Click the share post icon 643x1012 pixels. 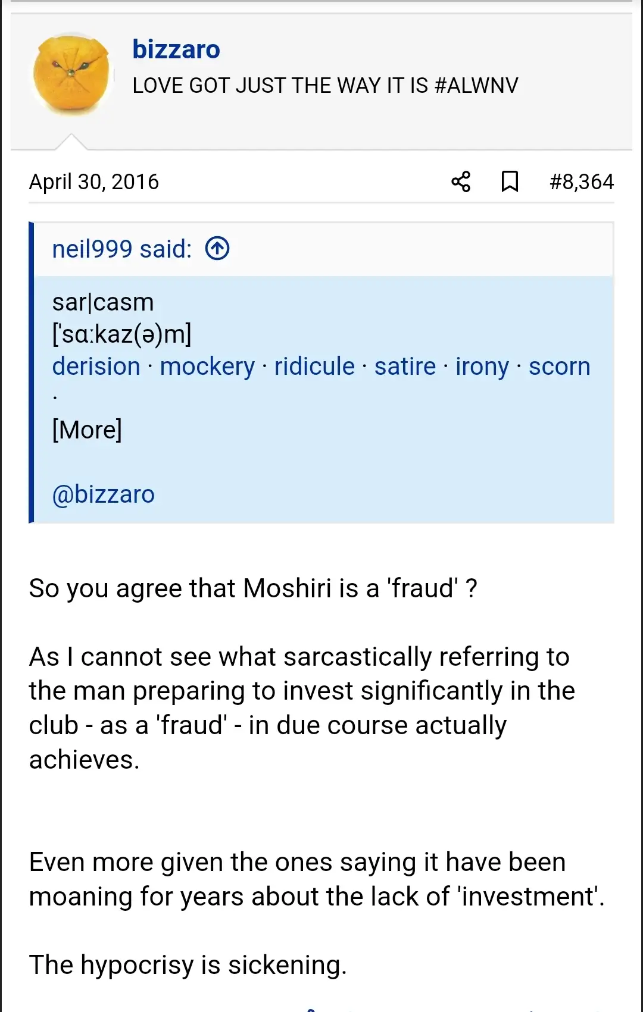pyautogui.click(x=461, y=181)
